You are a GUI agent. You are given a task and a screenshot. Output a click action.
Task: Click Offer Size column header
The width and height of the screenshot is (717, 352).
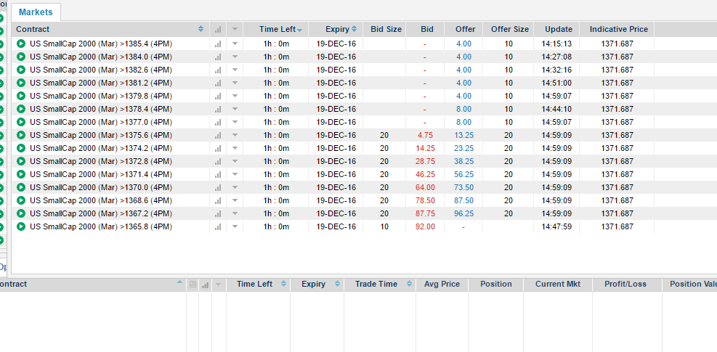pos(510,29)
